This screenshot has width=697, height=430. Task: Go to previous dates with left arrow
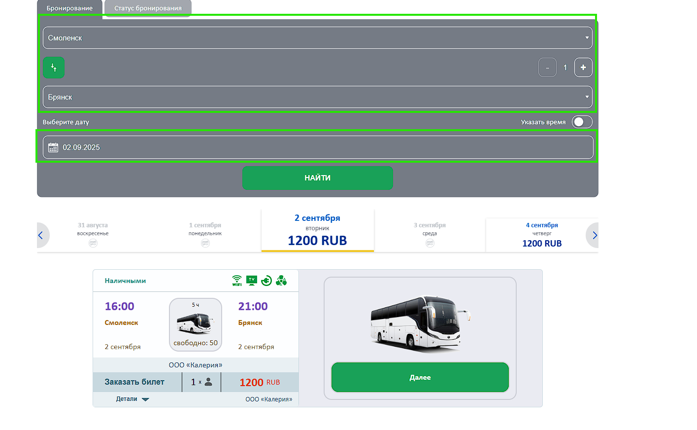click(41, 235)
